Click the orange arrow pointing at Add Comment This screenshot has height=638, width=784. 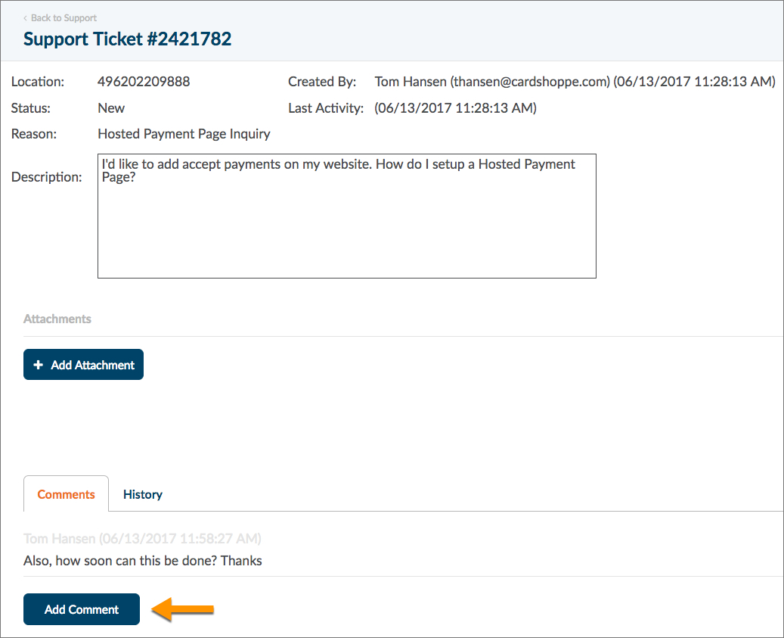183,609
